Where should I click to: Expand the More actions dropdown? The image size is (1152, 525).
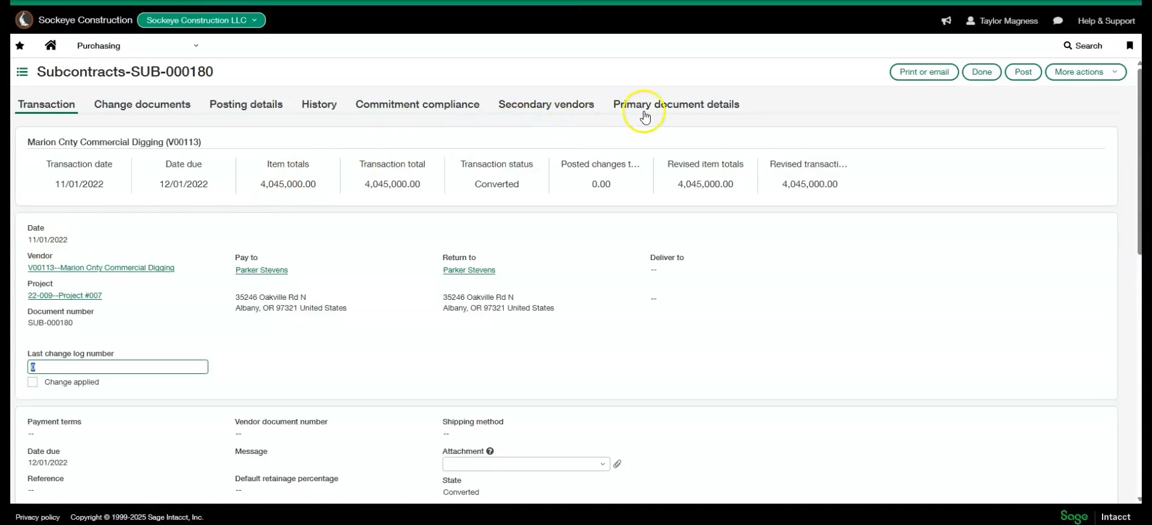coord(1086,72)
